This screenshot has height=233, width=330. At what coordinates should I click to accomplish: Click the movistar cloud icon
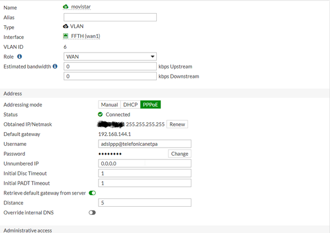67,7
